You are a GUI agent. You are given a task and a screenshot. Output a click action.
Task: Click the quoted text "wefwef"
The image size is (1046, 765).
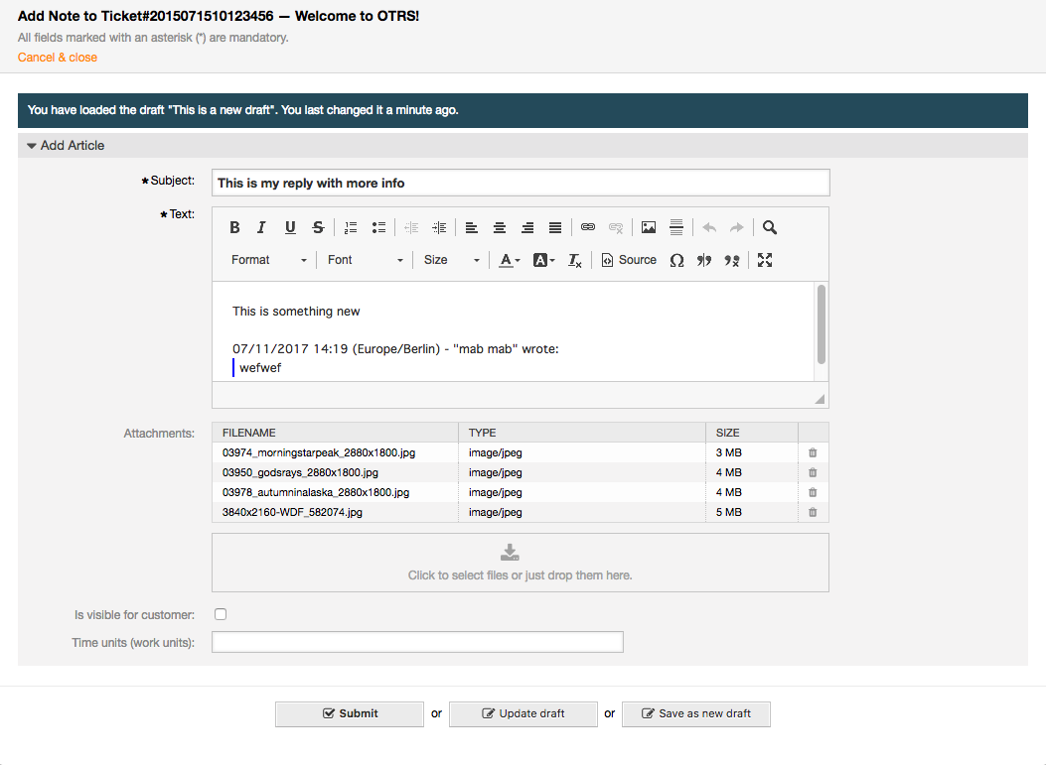[x=260, y=368]
